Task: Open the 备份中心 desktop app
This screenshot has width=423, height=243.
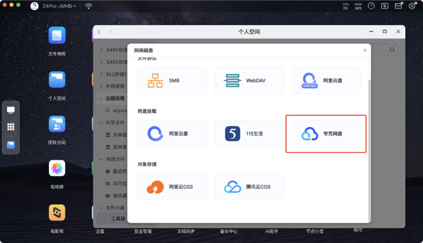Action: [x=229, y=231]
